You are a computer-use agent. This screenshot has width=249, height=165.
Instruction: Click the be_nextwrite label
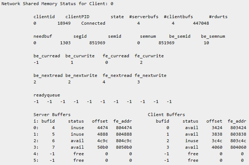(81, 75)
